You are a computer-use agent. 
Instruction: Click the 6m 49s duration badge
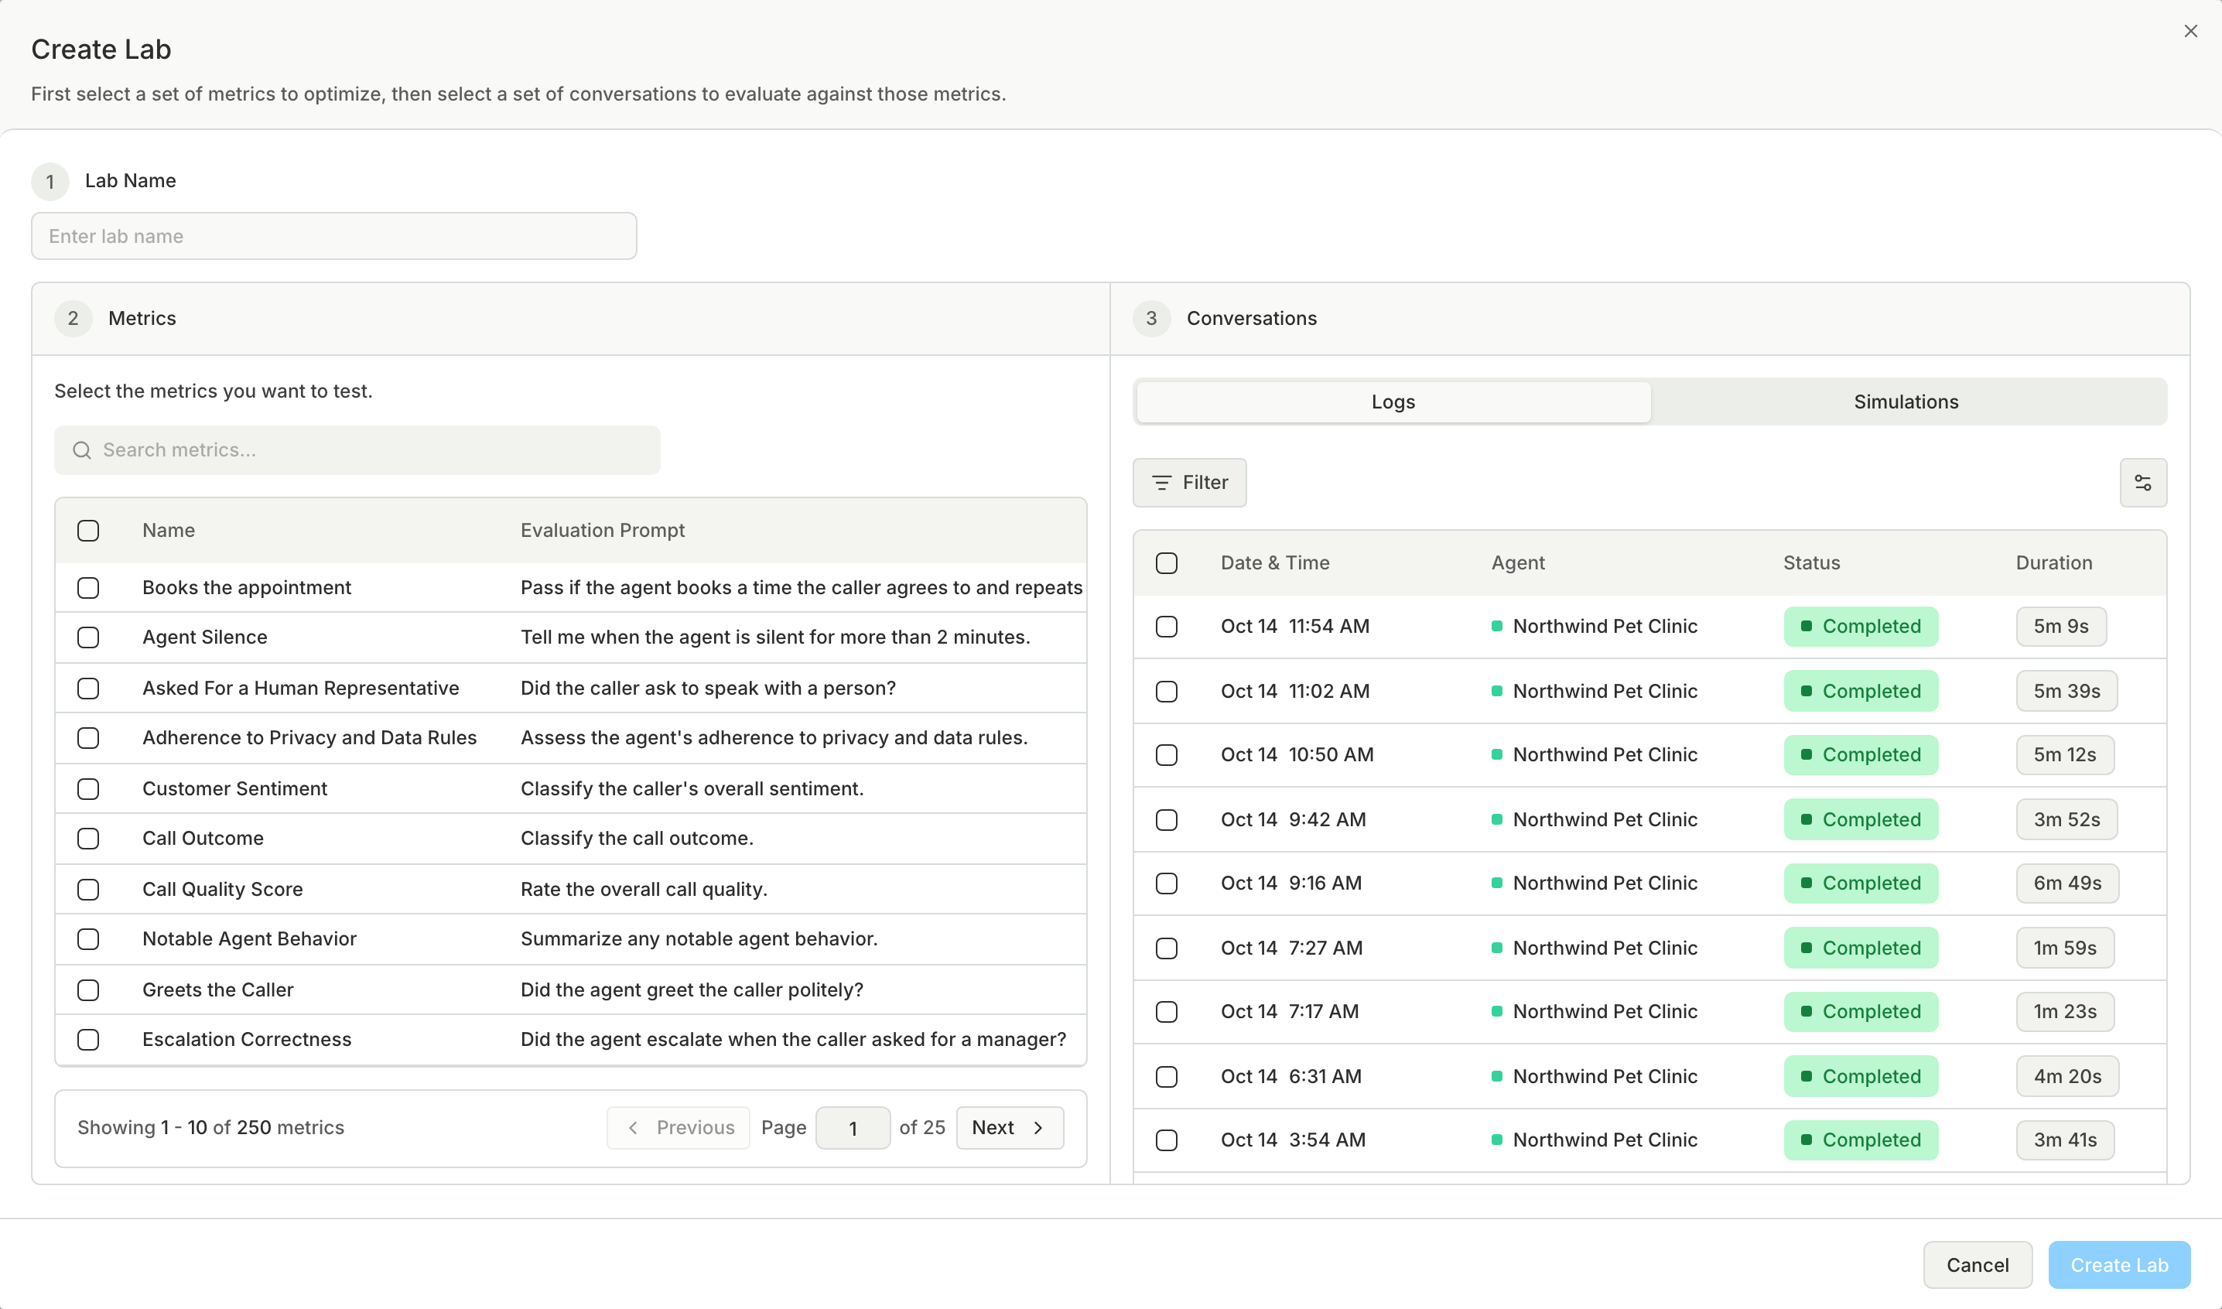2066,883
